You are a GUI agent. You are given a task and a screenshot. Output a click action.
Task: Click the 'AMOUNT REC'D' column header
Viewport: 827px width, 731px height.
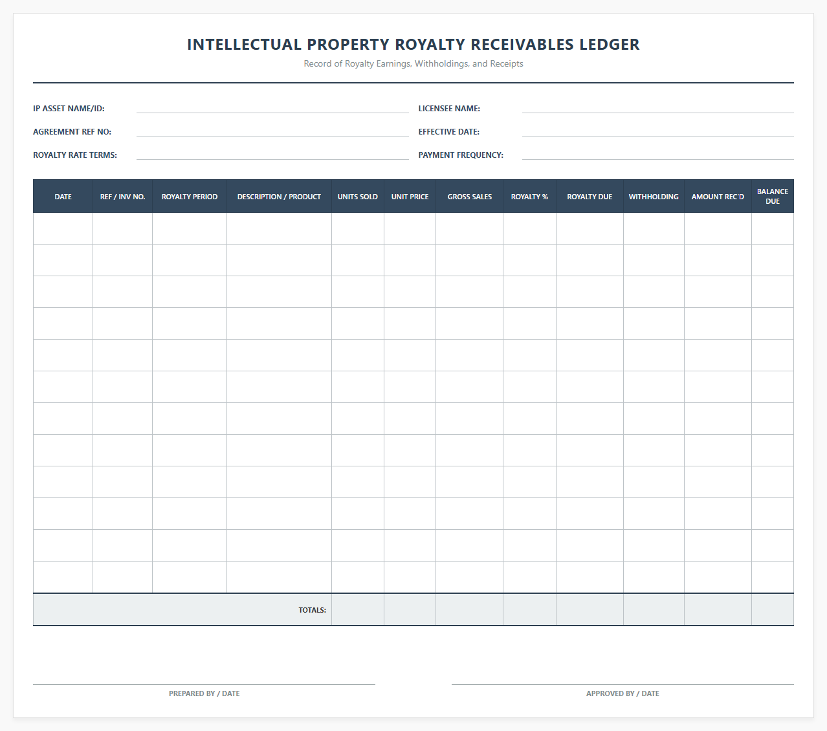[x=718, y=196]
